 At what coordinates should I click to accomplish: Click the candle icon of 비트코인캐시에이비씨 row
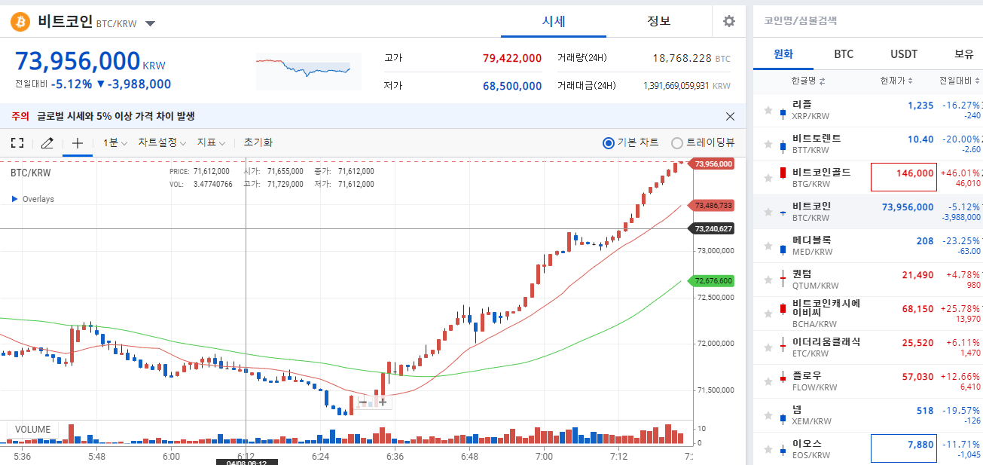783,309
